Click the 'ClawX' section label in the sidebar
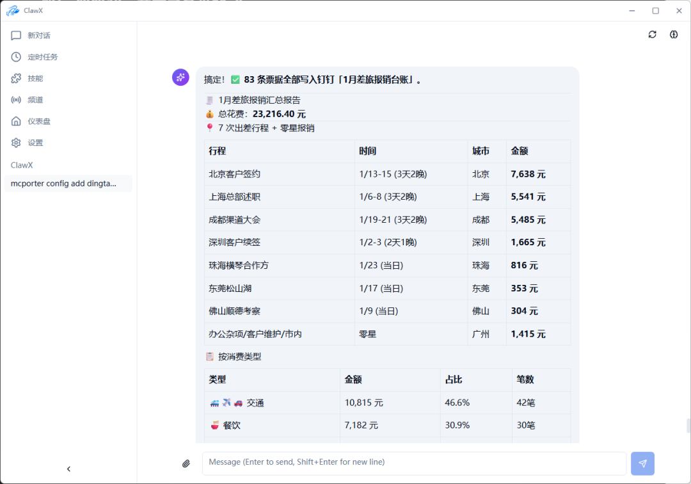 22,165
